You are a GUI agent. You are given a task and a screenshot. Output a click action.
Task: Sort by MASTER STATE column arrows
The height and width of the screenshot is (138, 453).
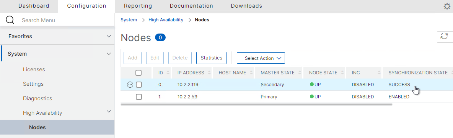tap(299, 73)
